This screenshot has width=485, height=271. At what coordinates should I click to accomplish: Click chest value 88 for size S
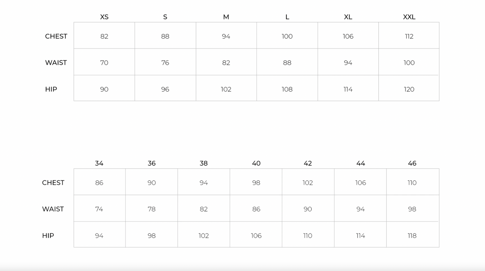tap(165, 36)
